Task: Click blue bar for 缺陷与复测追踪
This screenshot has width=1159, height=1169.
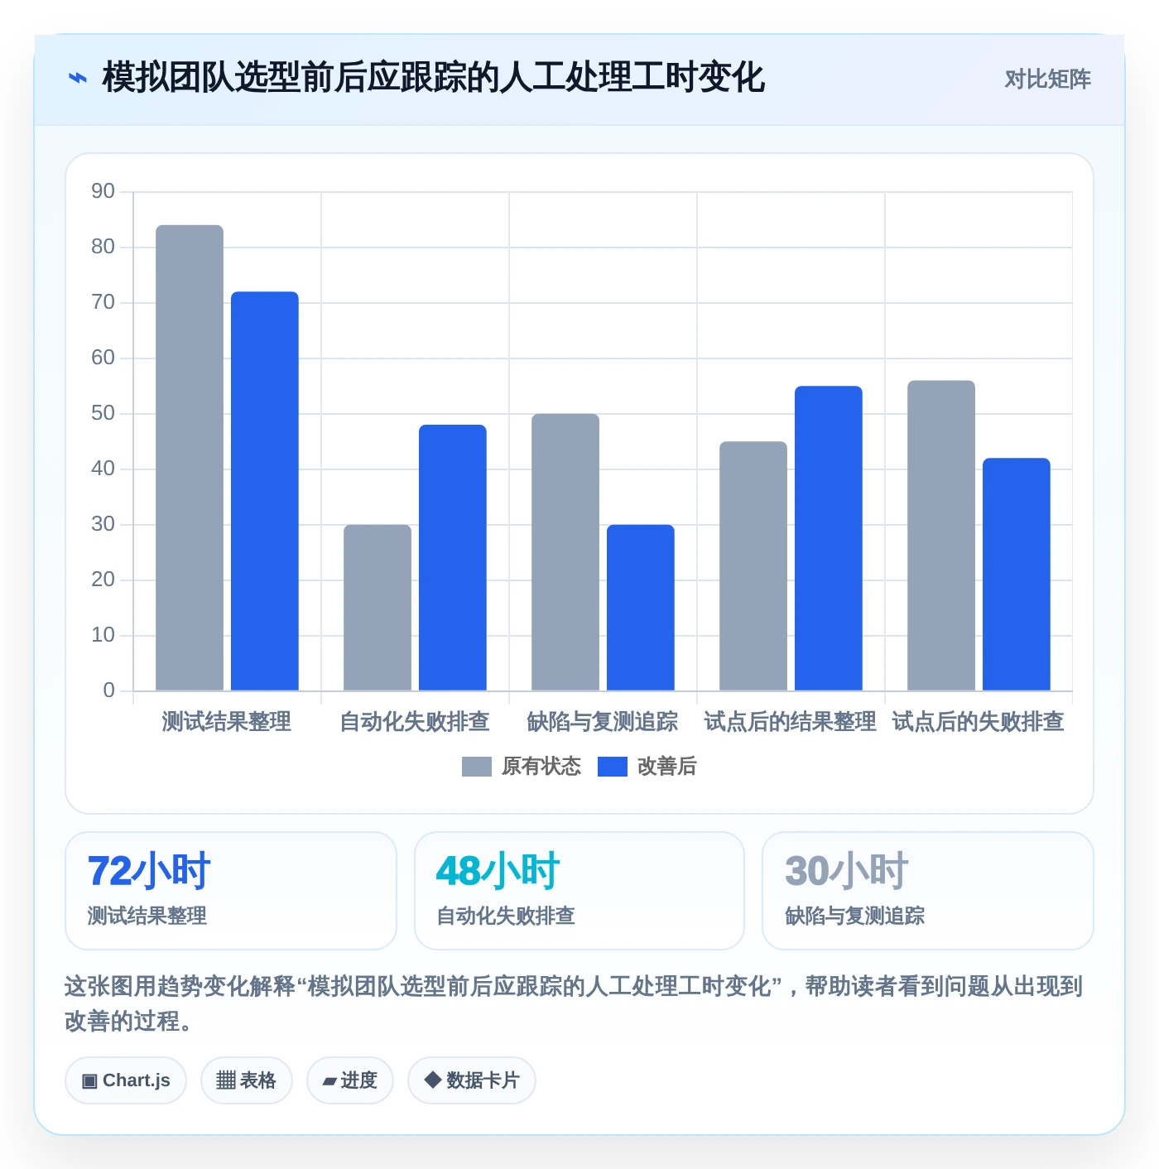Action: [641, 608]
